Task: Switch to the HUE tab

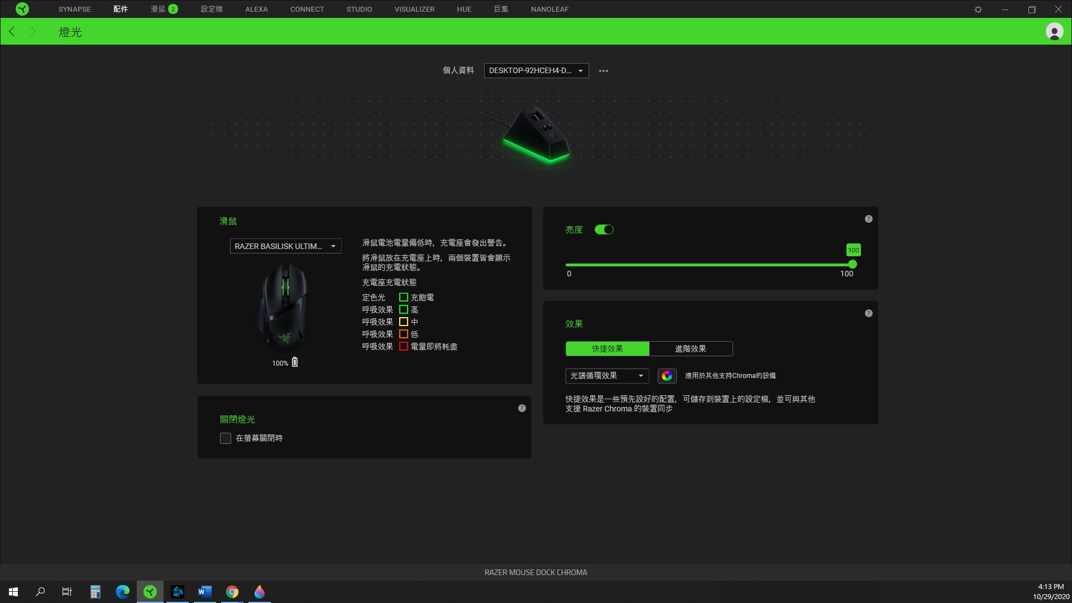Action: point(464,9)
